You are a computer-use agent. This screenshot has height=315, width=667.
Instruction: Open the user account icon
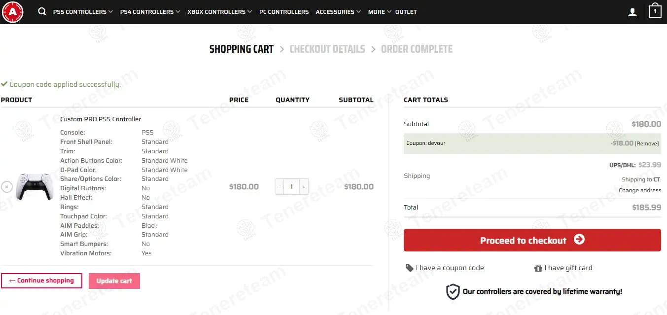coord(632,12)
